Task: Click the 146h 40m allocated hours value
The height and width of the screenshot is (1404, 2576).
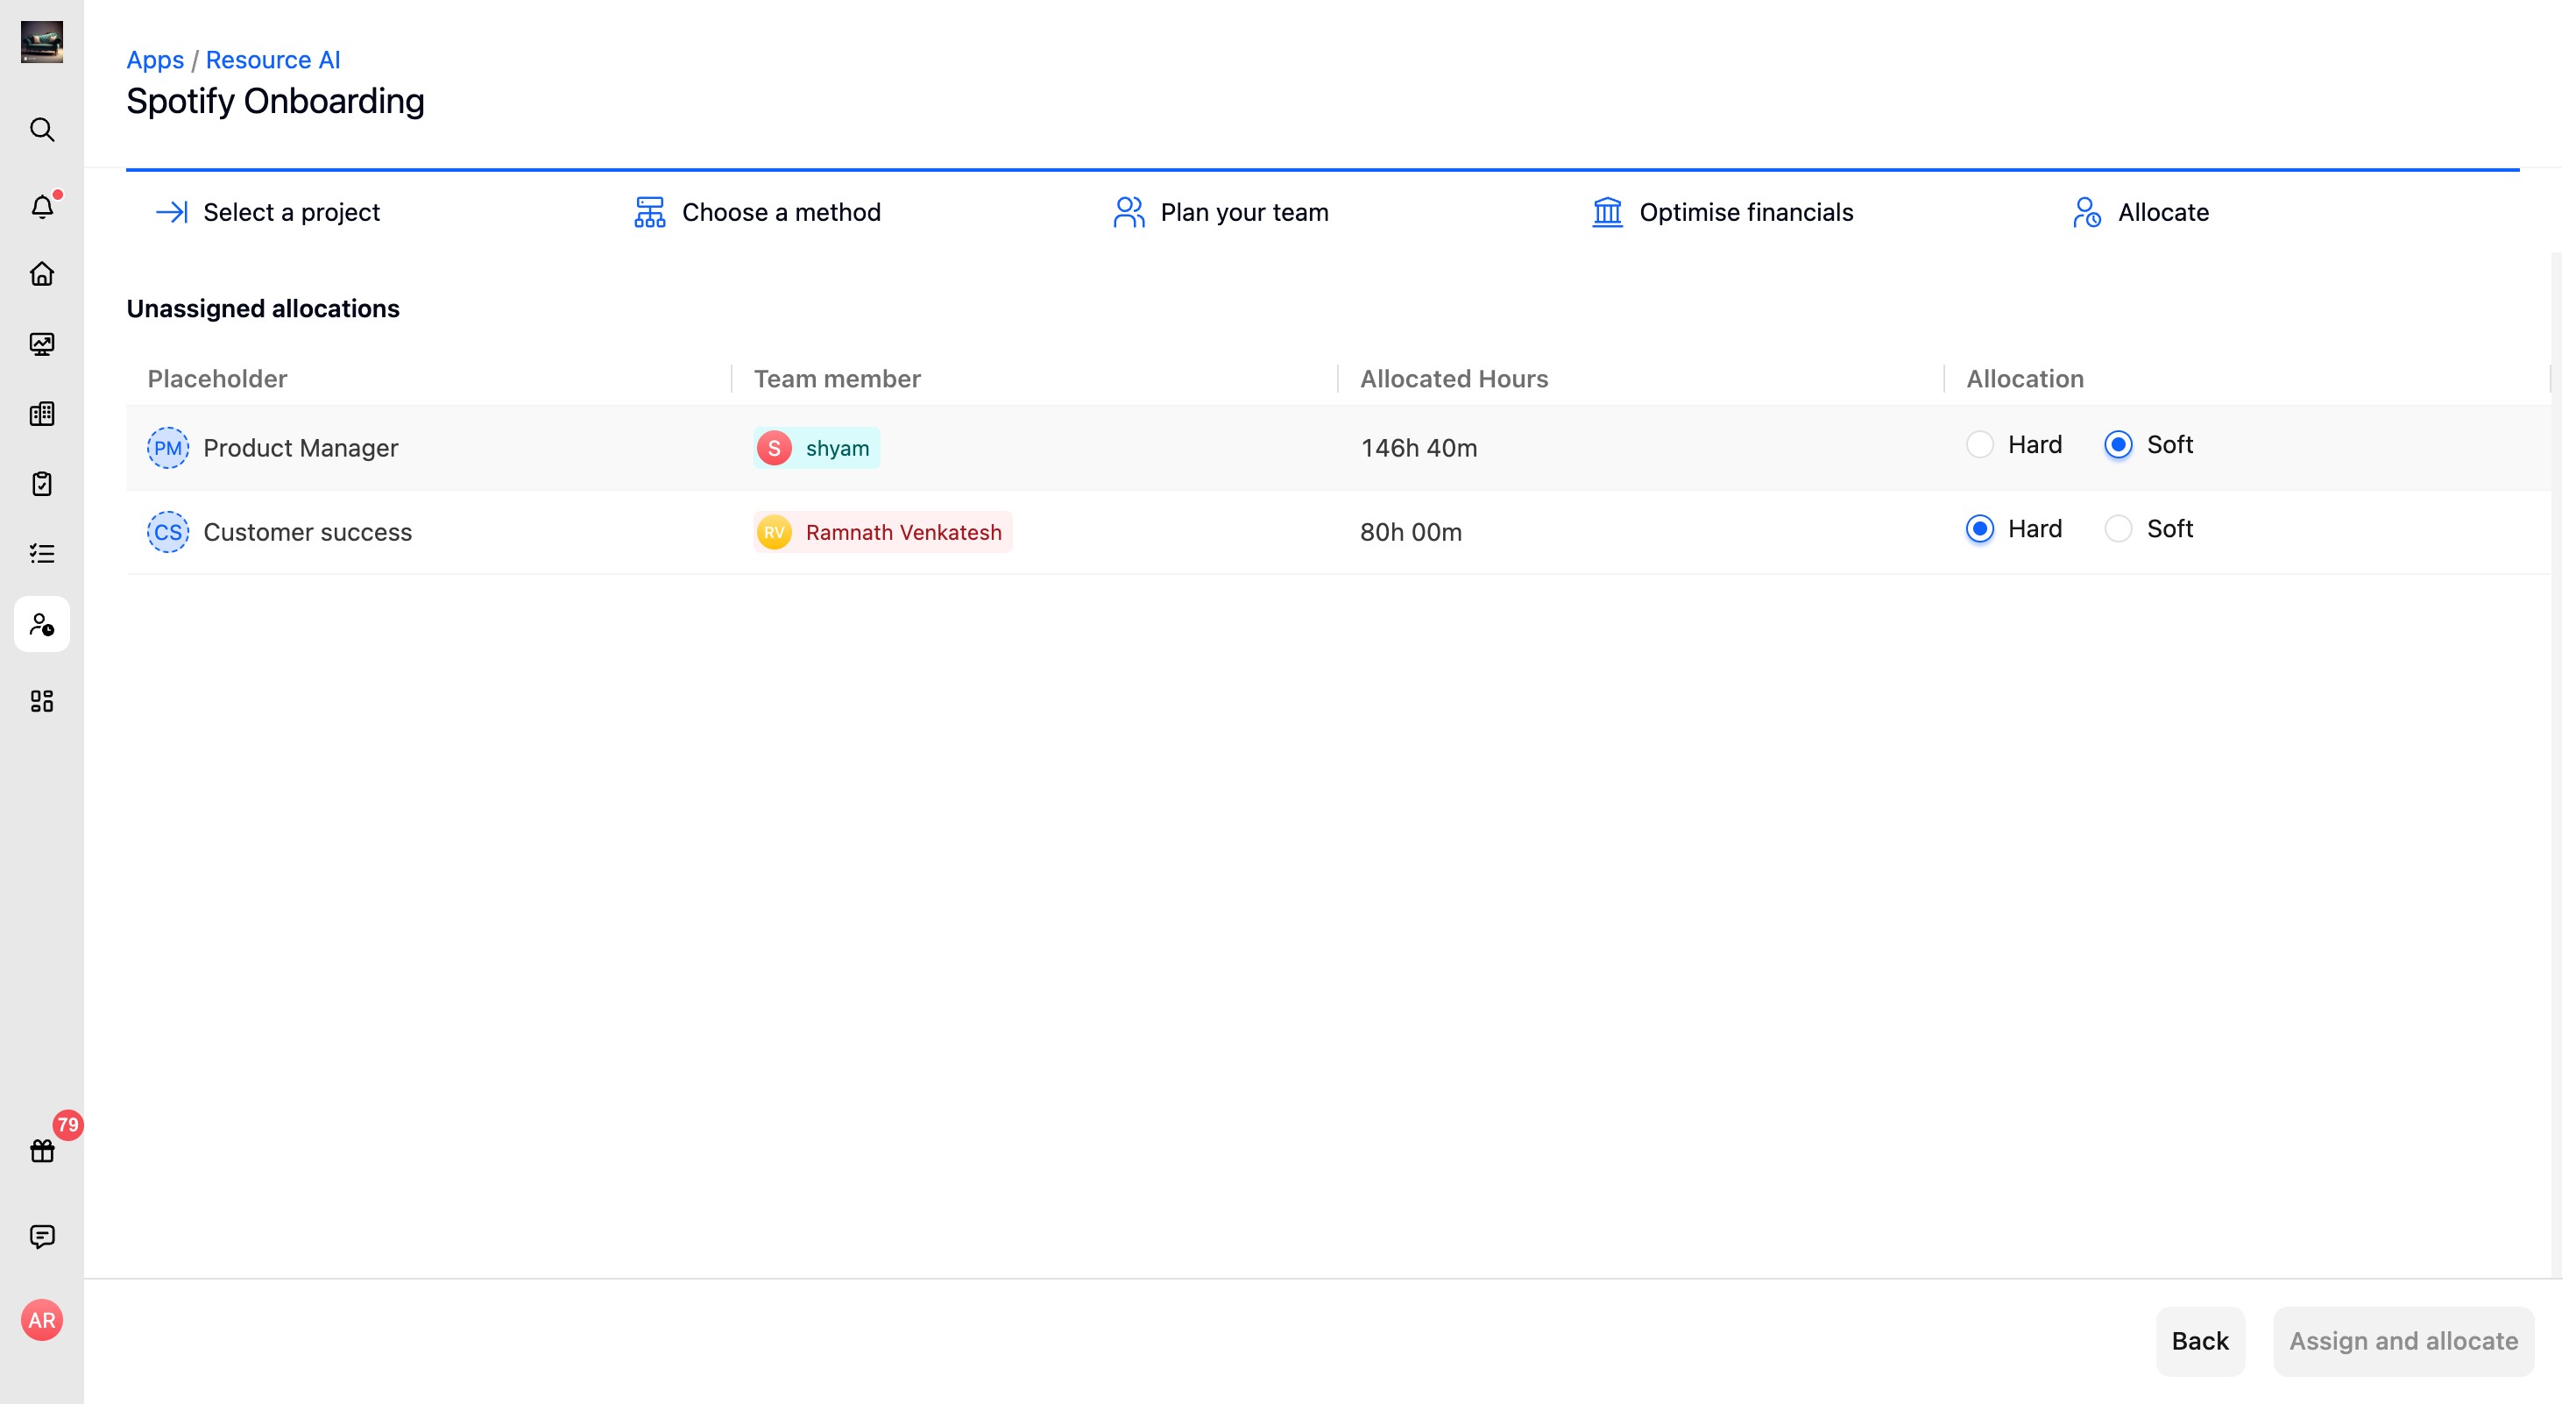Action: click(x=1419, y=448)
